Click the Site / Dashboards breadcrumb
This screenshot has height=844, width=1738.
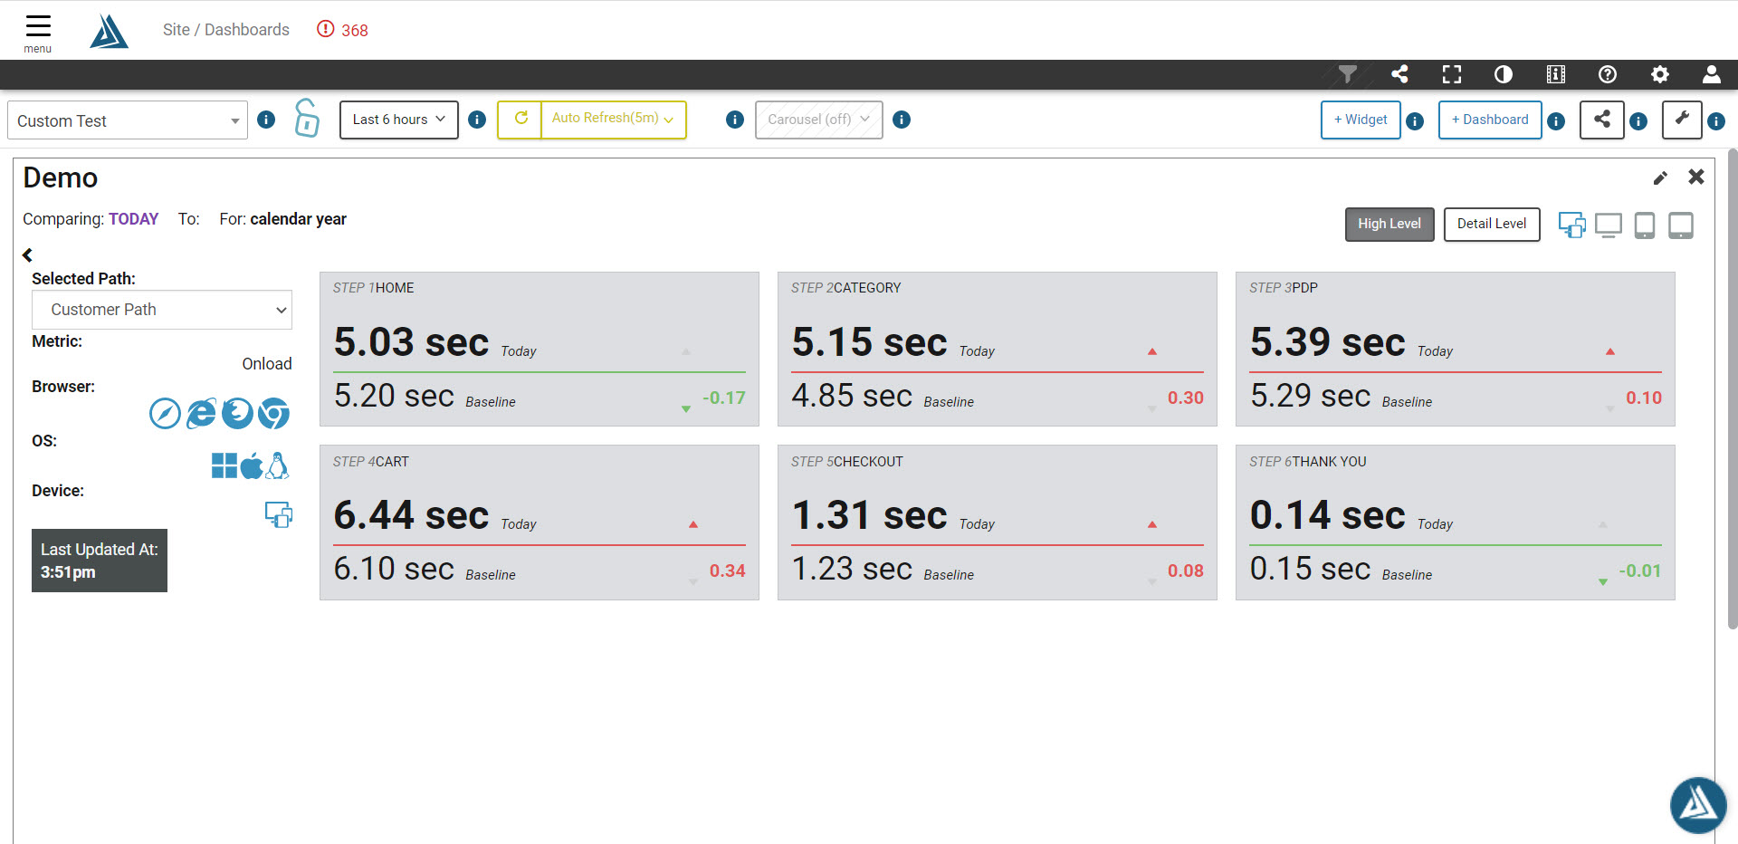(x=226, y=30)
